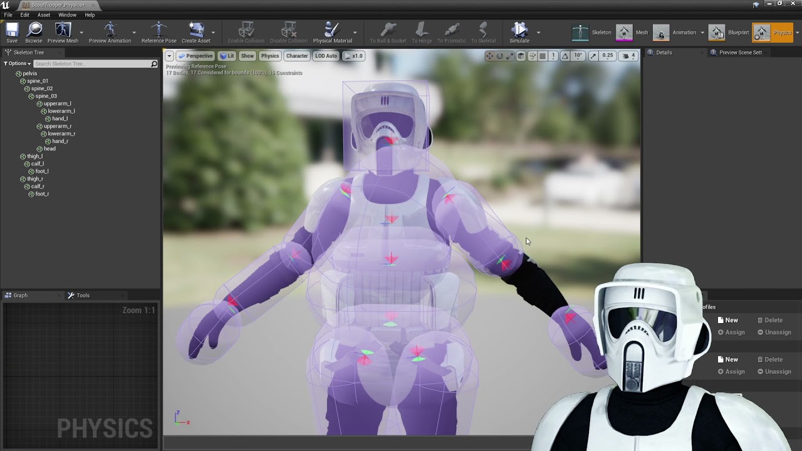Browse to asset in Content Browser
Image resolution: width=802 pixels, height=451 pixels.
[34, 33]
